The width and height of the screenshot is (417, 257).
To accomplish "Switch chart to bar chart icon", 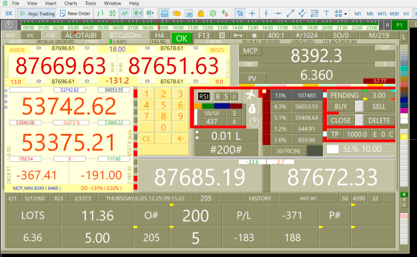I will coord(100,13).
